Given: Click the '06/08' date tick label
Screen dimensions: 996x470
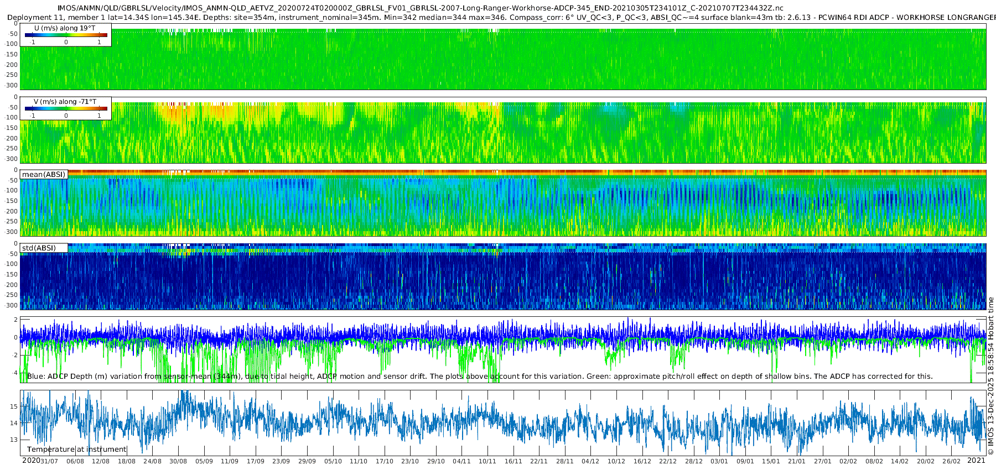Looking at the screenshot, I should click(x=75, y=461).
